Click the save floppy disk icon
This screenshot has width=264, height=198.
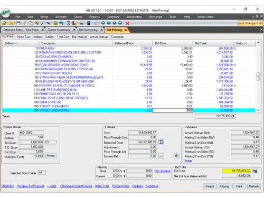coord(18,23)
